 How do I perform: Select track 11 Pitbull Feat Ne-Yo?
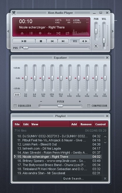pyautogui.click(x=57, y=140)
